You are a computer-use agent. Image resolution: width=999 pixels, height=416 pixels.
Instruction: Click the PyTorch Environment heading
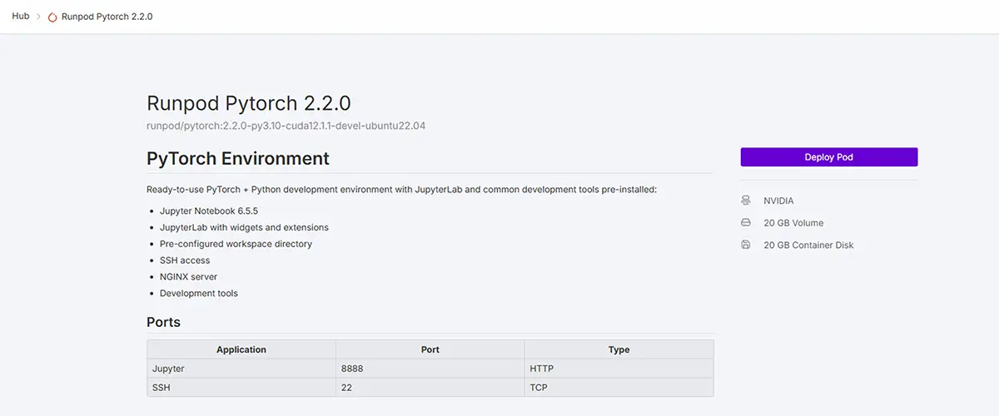point(238,158)
